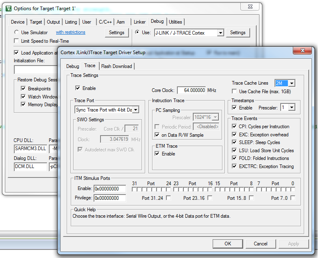Close the Cortex JLink/JTrace Driver Setup dialog
This screenshot has width=318, height=258.
303,50
